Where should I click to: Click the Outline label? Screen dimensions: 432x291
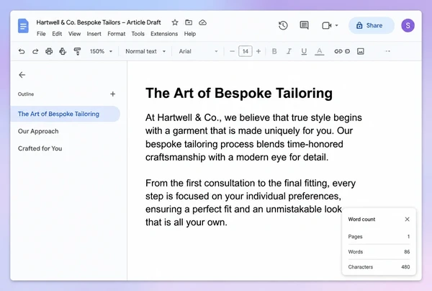coord(26,94)
